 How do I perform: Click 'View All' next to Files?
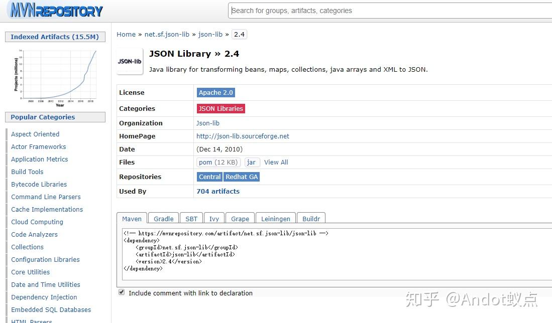[276, 162]
